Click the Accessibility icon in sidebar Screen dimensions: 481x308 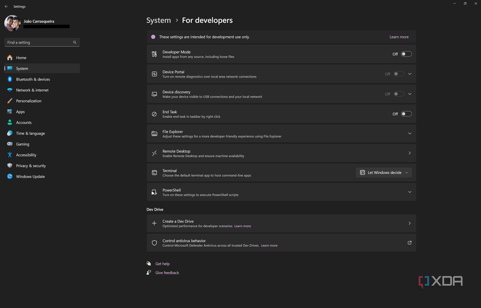point(10,155)
